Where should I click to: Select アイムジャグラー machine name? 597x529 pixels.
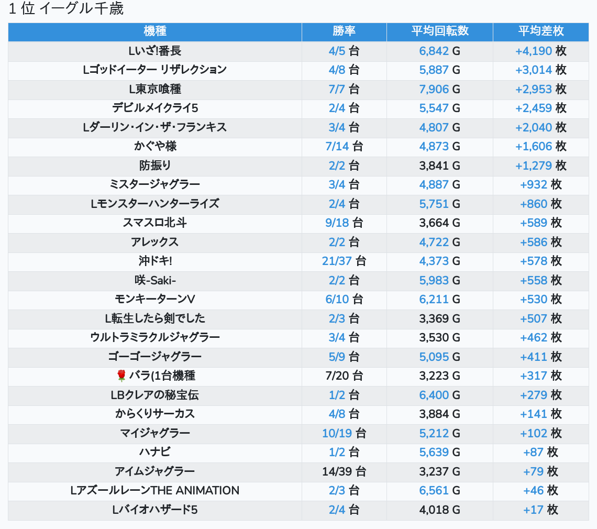155,471
